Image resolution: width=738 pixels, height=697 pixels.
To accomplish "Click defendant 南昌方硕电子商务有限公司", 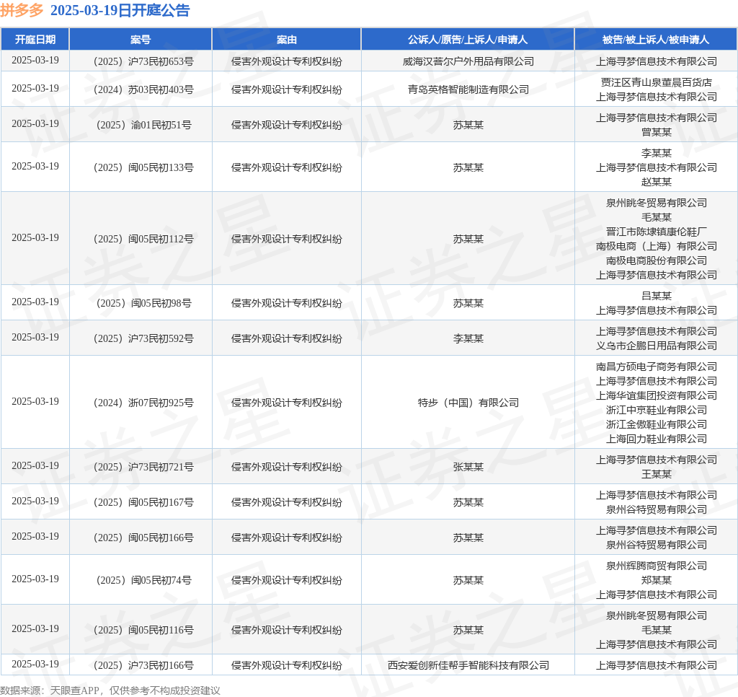I will [656, 366].
